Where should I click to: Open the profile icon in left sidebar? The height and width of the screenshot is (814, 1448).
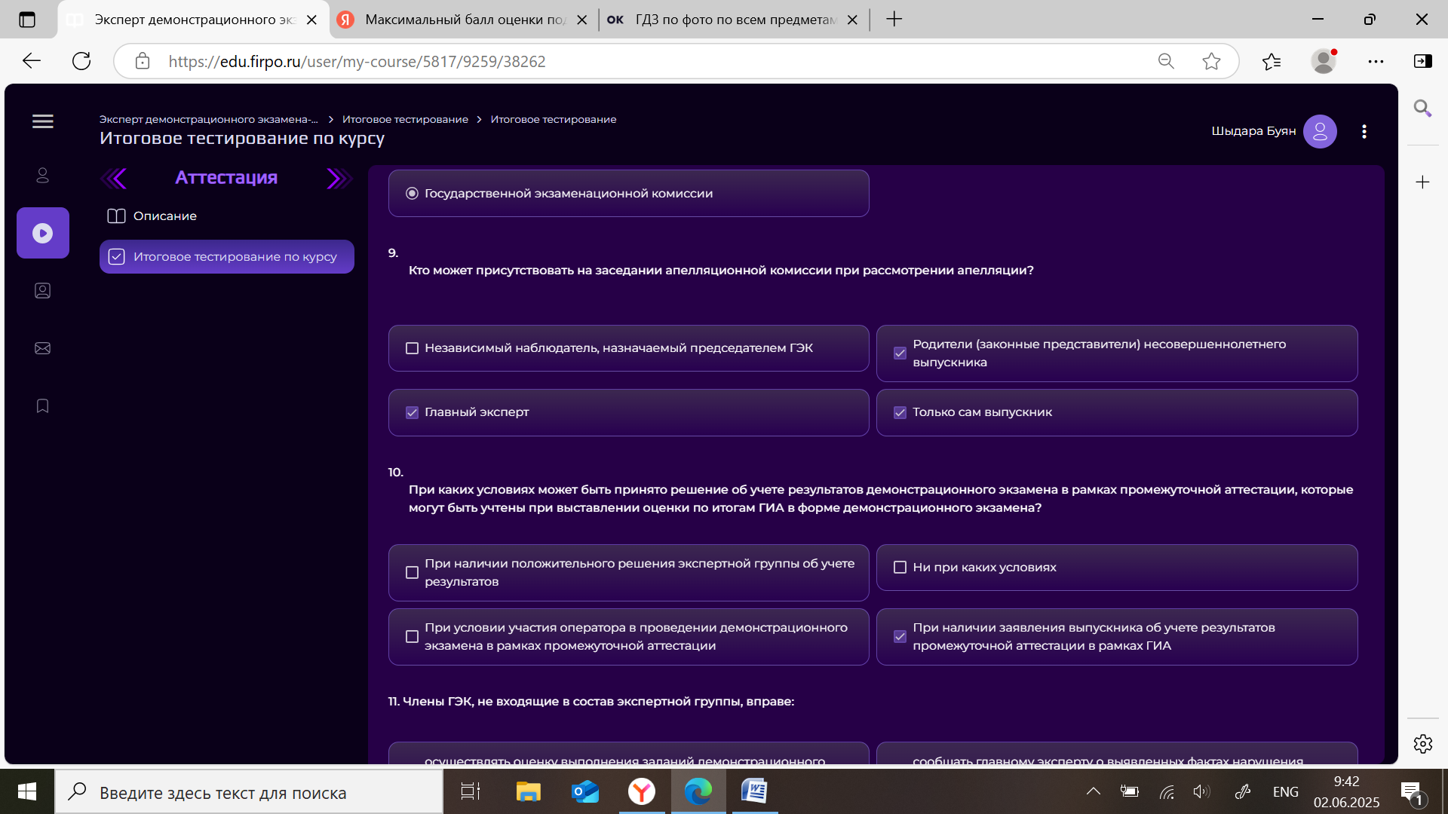pos(43,176)
